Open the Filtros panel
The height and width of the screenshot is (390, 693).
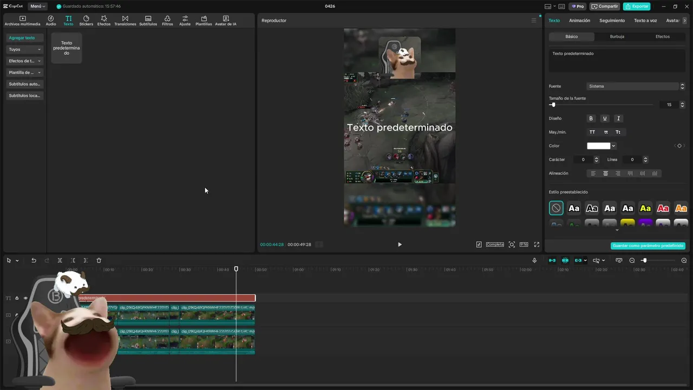pyautogui.click(x=167, y=21)
